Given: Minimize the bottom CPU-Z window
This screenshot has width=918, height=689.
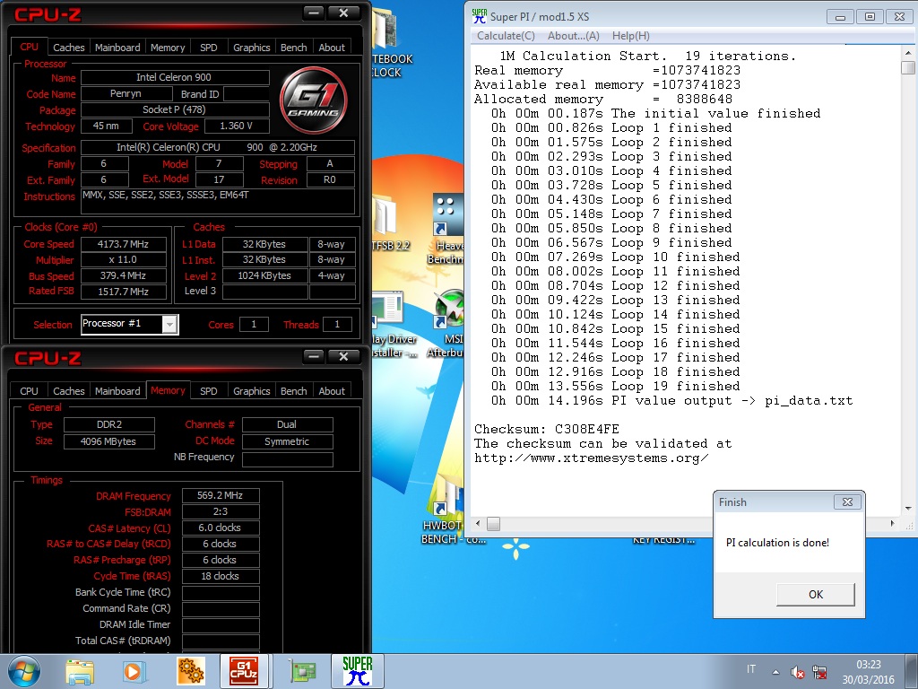Looking at the screenshot, I should (314, 356).
